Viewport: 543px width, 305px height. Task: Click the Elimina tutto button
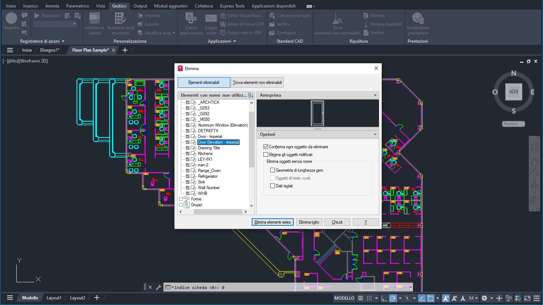click(309, 222)
